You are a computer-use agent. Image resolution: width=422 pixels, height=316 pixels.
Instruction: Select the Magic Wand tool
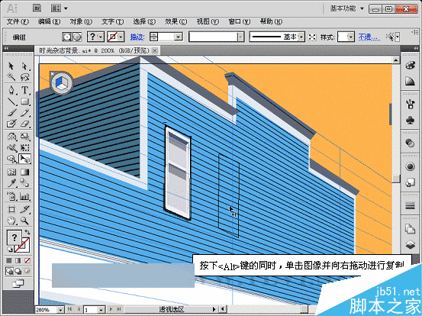pos(11,77)
